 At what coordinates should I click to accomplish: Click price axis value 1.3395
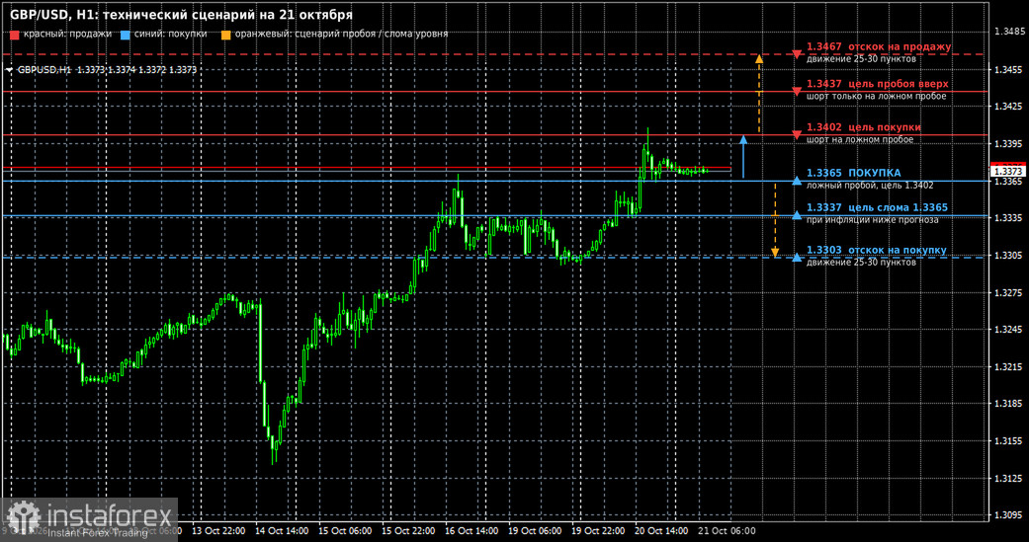[1010, 143]
